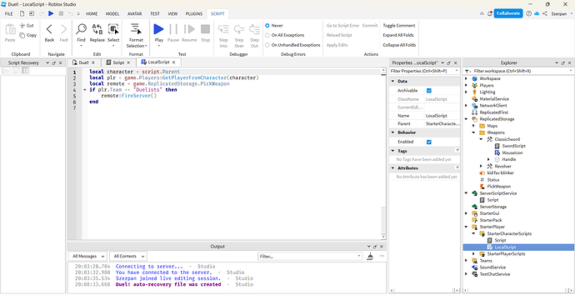This screenshot has height=305, width=575.
Task: Select SwordScript in Explorer
Action: 513,146
